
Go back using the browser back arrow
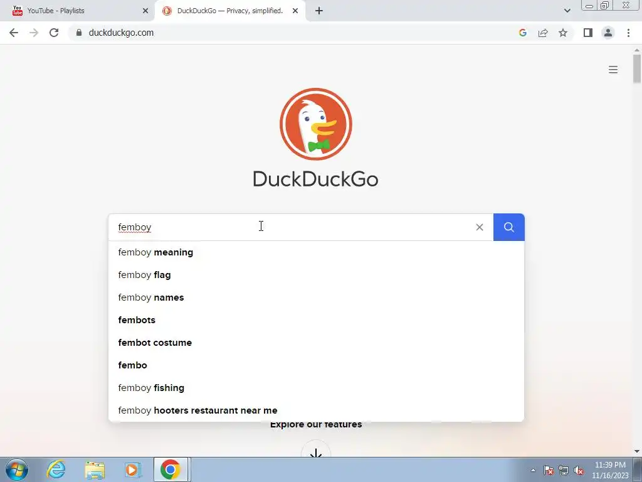click(x=14, y=33)
